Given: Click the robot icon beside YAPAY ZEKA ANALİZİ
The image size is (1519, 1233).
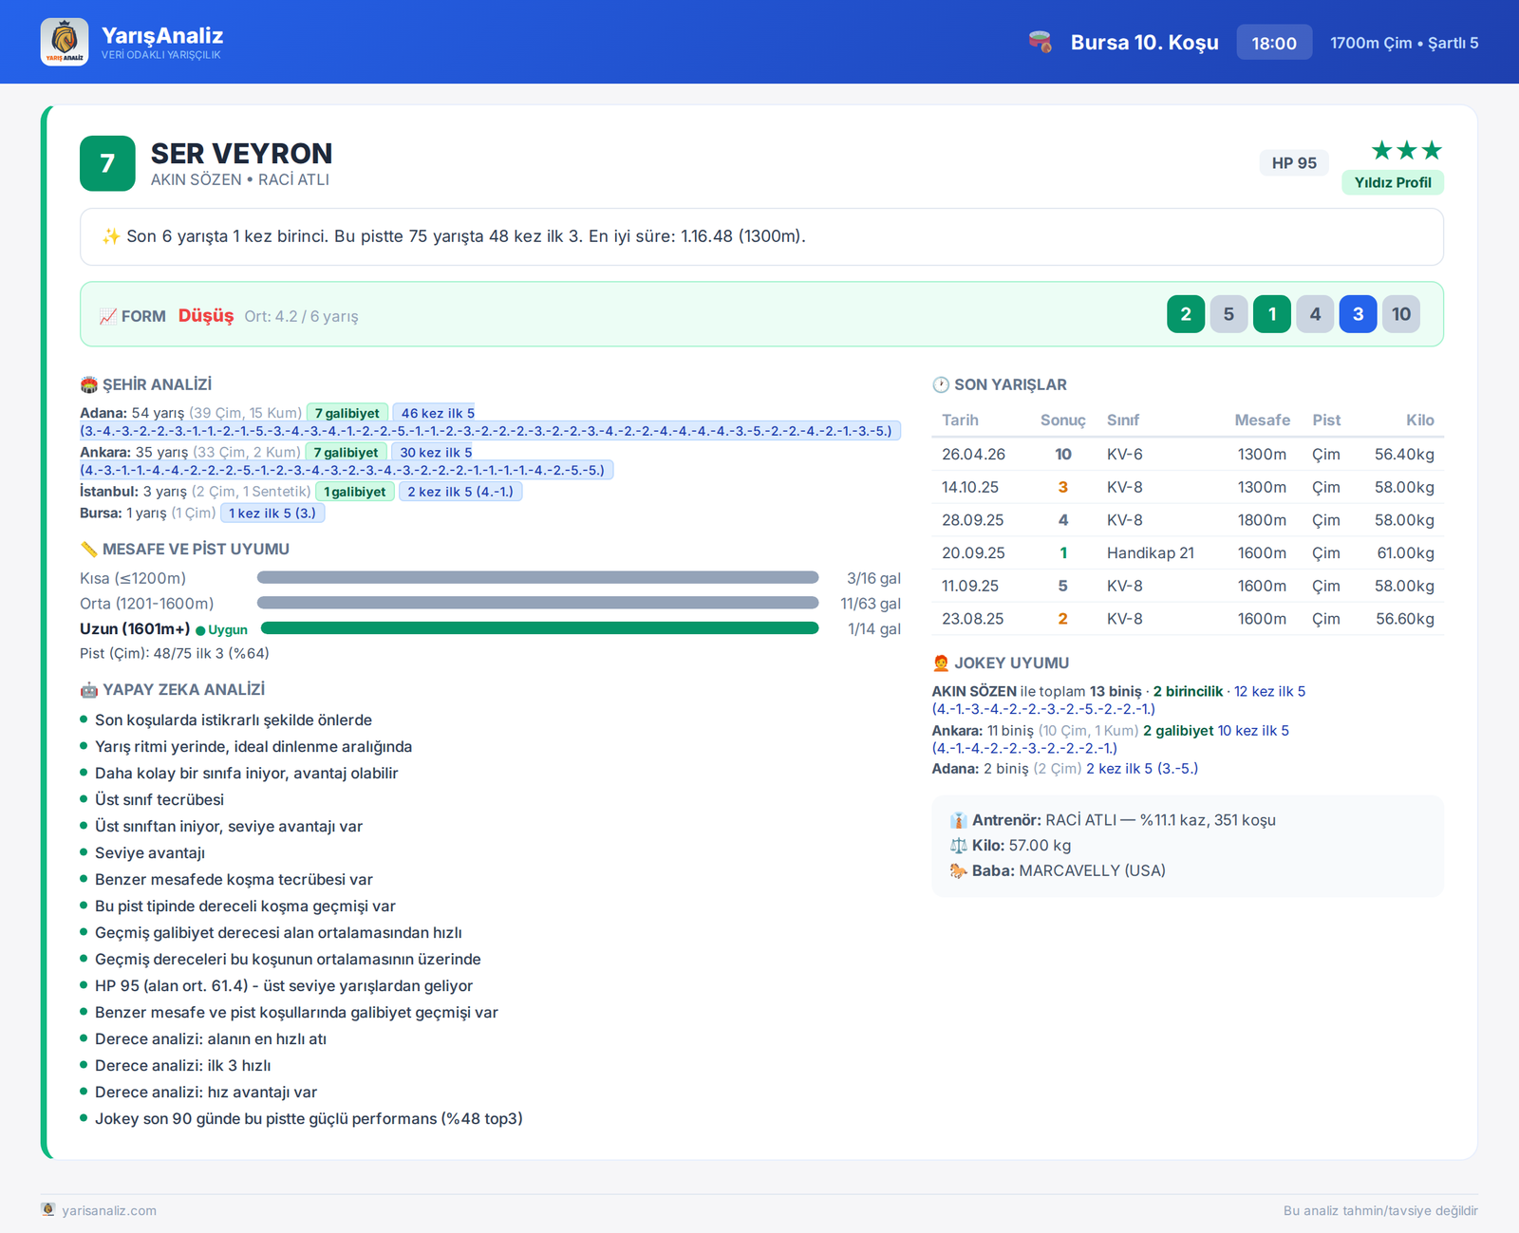Looking at the screenshot, I should (89, 689).
